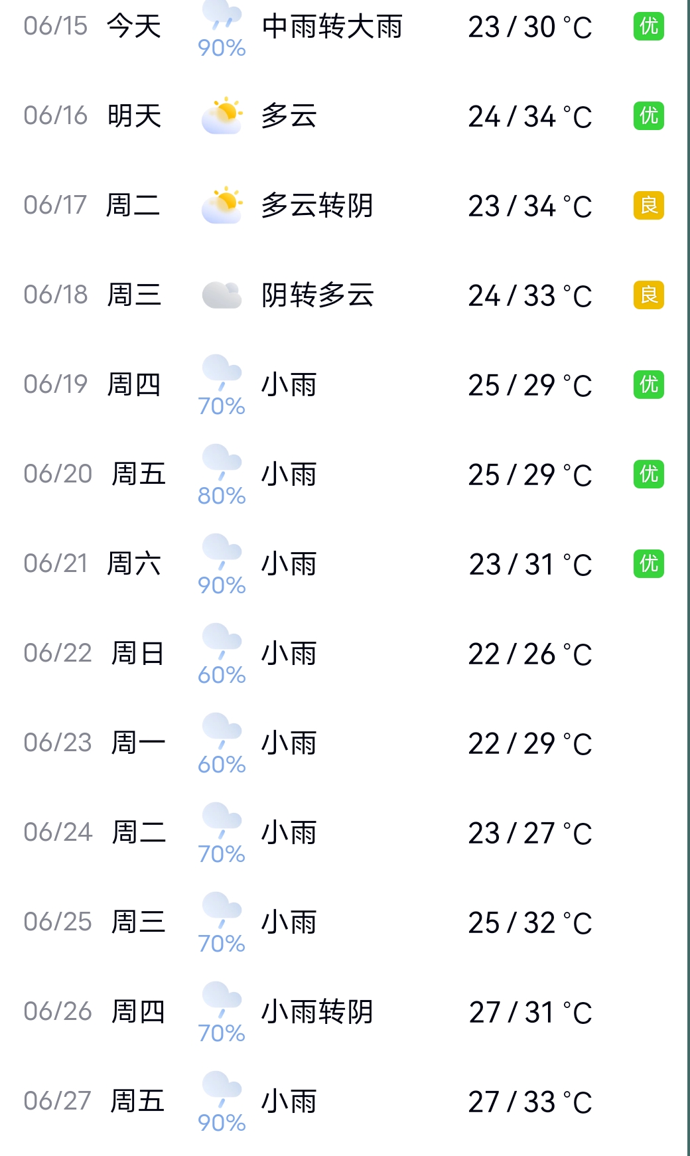The image size is (690, 1156).
Task: Tap the green 优 air quality badge for today
Action: tap(649, 26)
